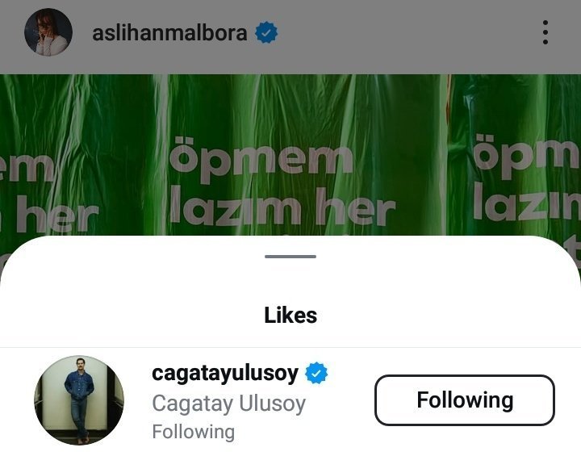
Task: Open the three-dot post options menu
Action: pyautogui.click(x=545, y=32)
